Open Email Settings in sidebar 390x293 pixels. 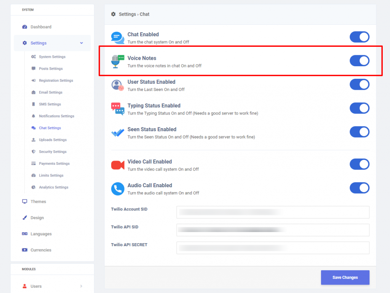51,92
